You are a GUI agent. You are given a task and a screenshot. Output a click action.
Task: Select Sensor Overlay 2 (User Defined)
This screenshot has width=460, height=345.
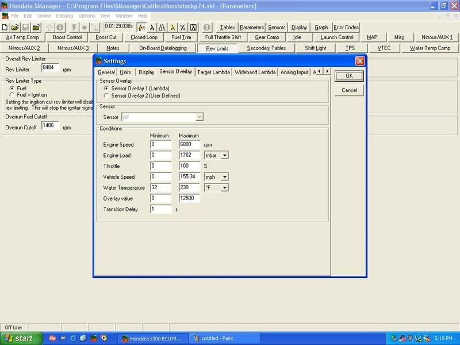pos(106,95)
